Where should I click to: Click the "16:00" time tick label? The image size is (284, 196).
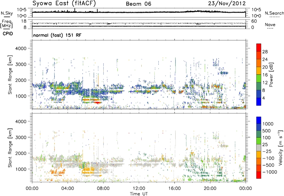pyautogui.click(x=174, y=189)
